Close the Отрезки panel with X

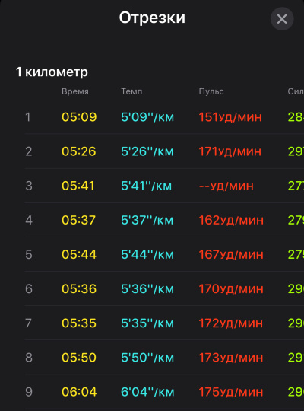[x=282, y=19]
